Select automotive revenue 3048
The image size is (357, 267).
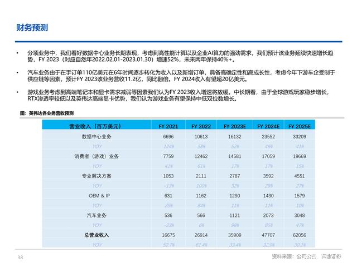tap(300, 215)
